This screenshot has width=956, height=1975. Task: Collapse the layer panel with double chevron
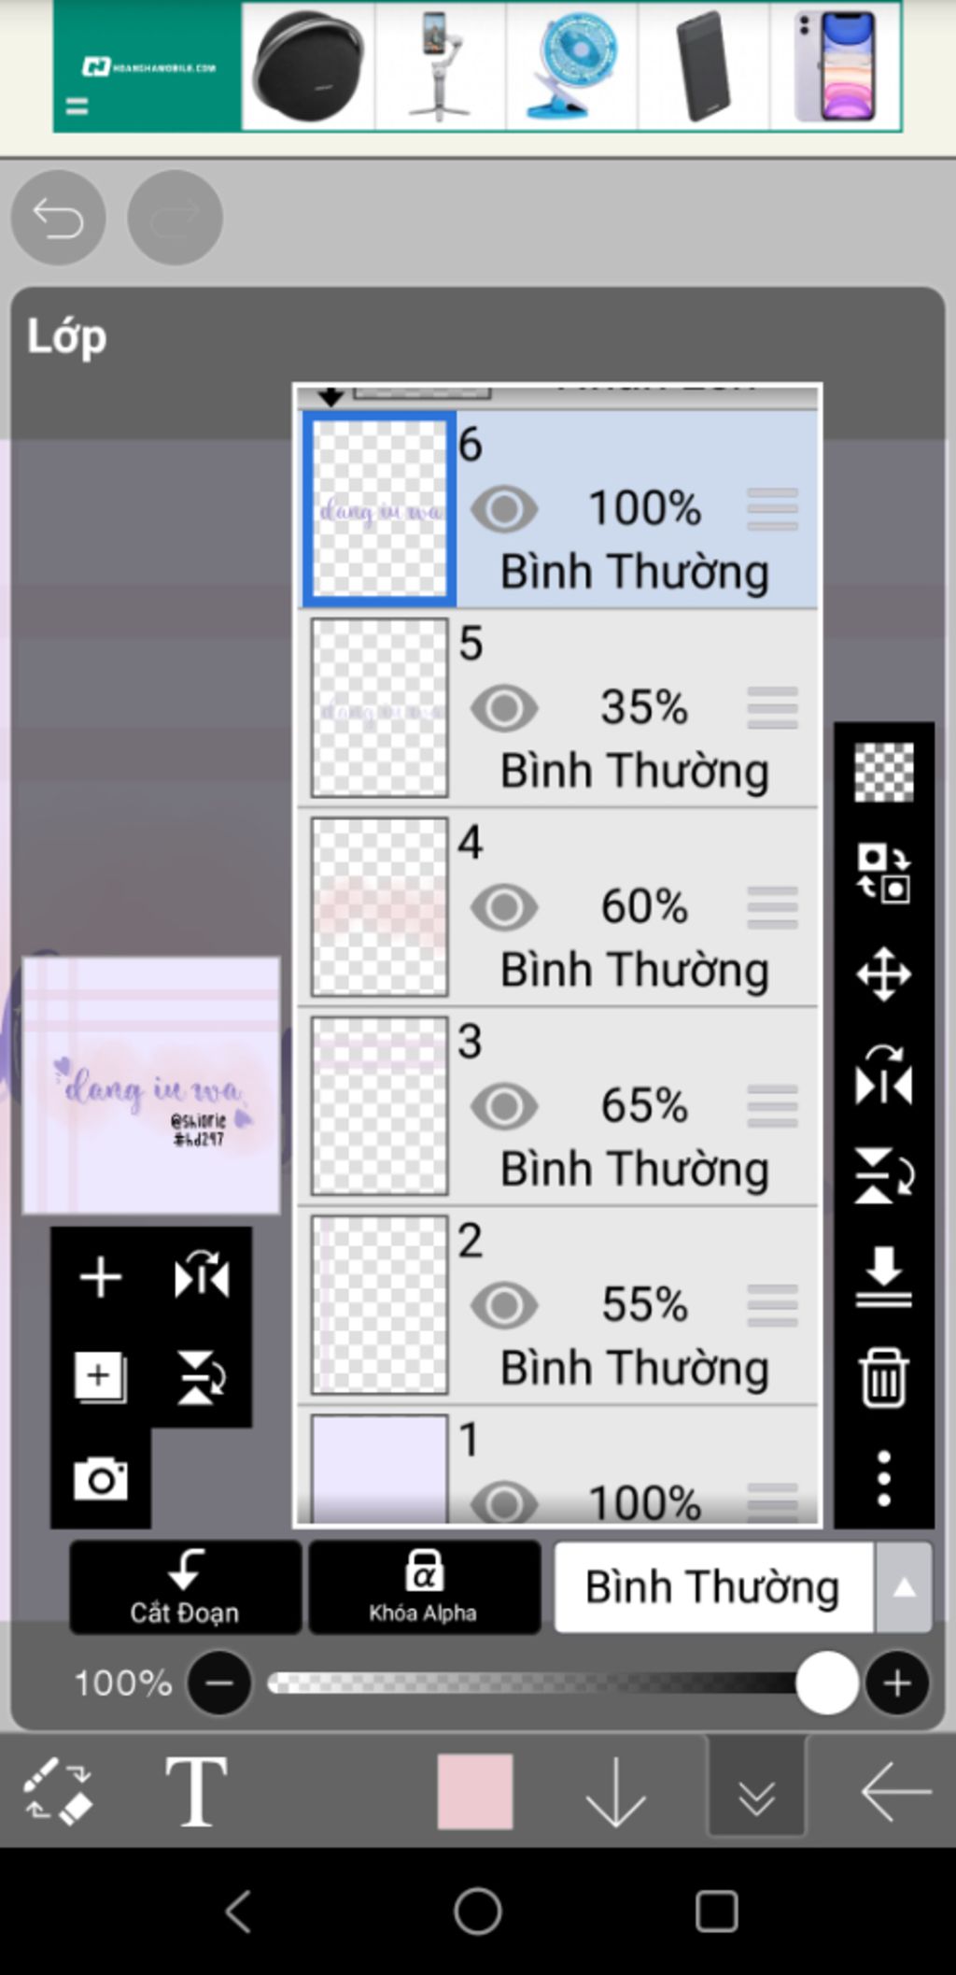[x=756, y=1791]
